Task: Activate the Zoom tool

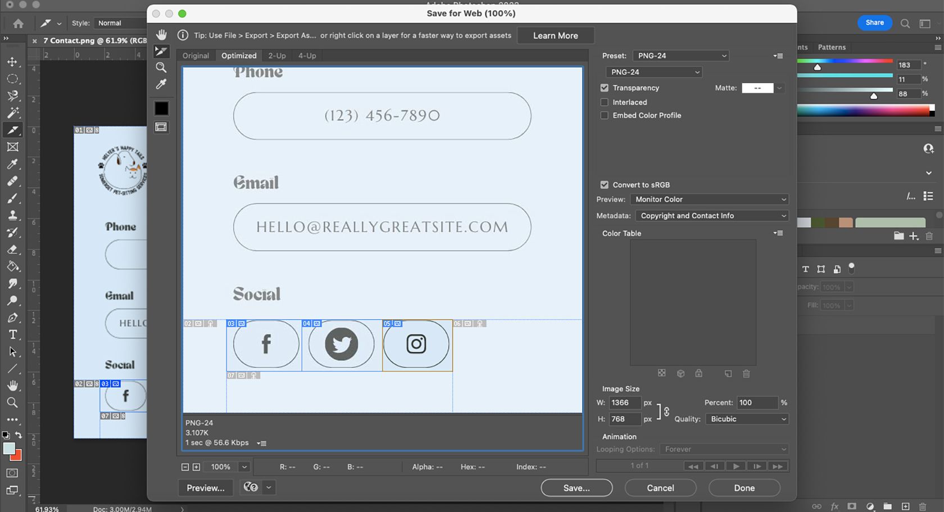Action: click(161, 67)
